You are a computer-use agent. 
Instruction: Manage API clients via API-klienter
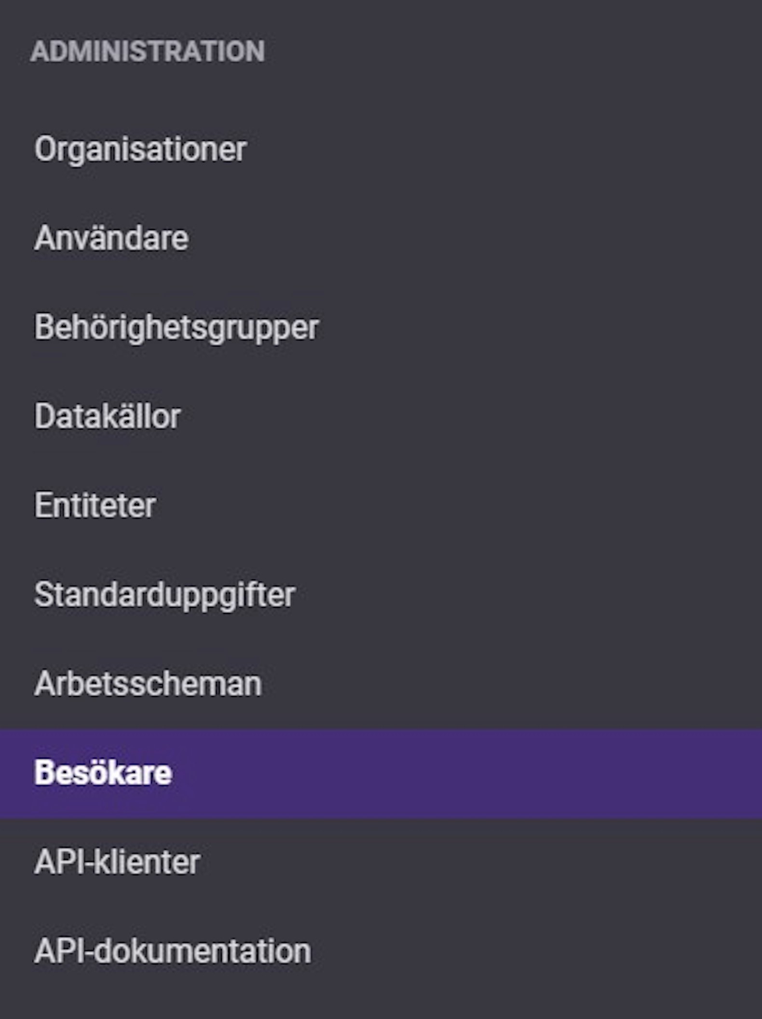pyautogui.click(x=381, y=863)
